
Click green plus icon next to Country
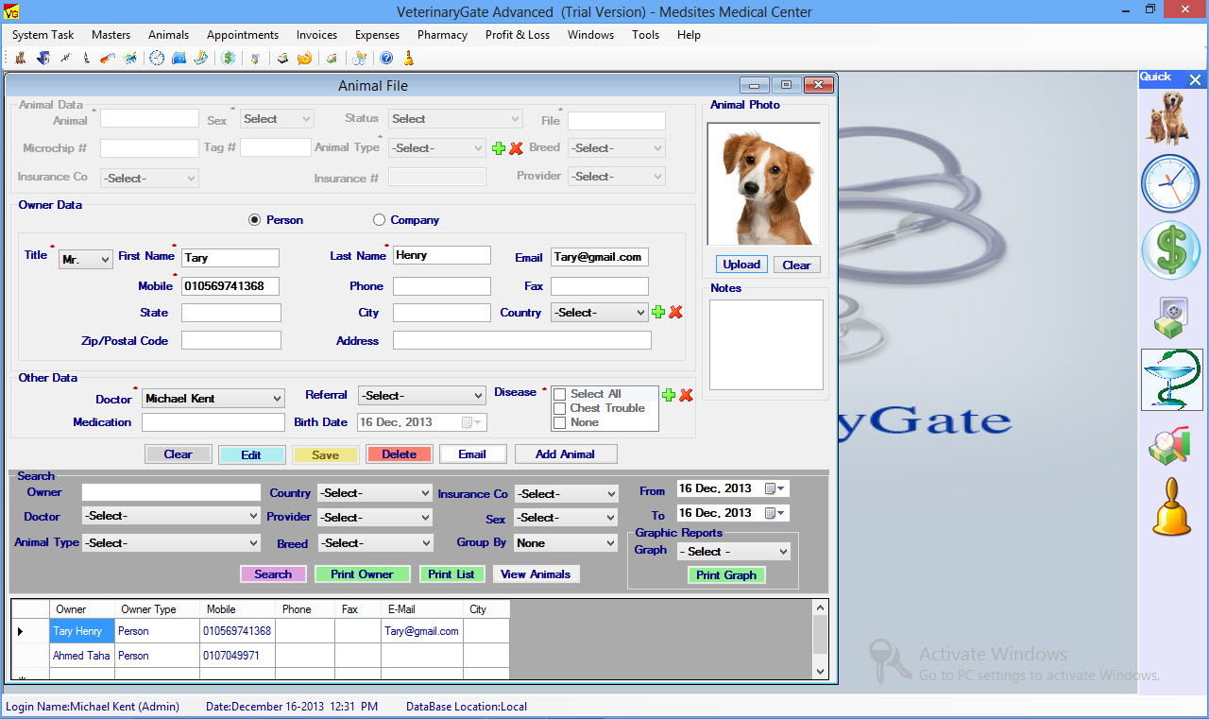tap(658, 313)
